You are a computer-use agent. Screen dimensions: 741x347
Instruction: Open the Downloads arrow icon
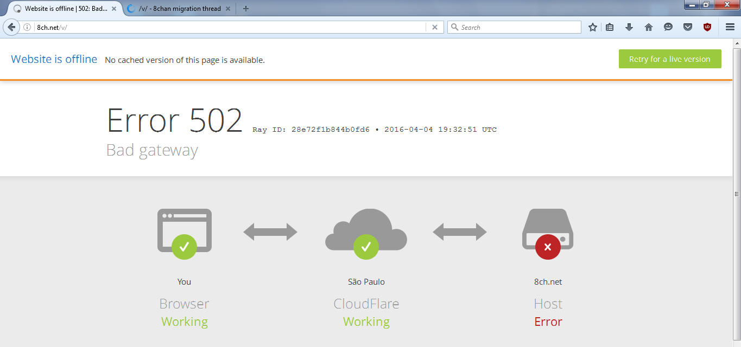click(x=629, y=27)
